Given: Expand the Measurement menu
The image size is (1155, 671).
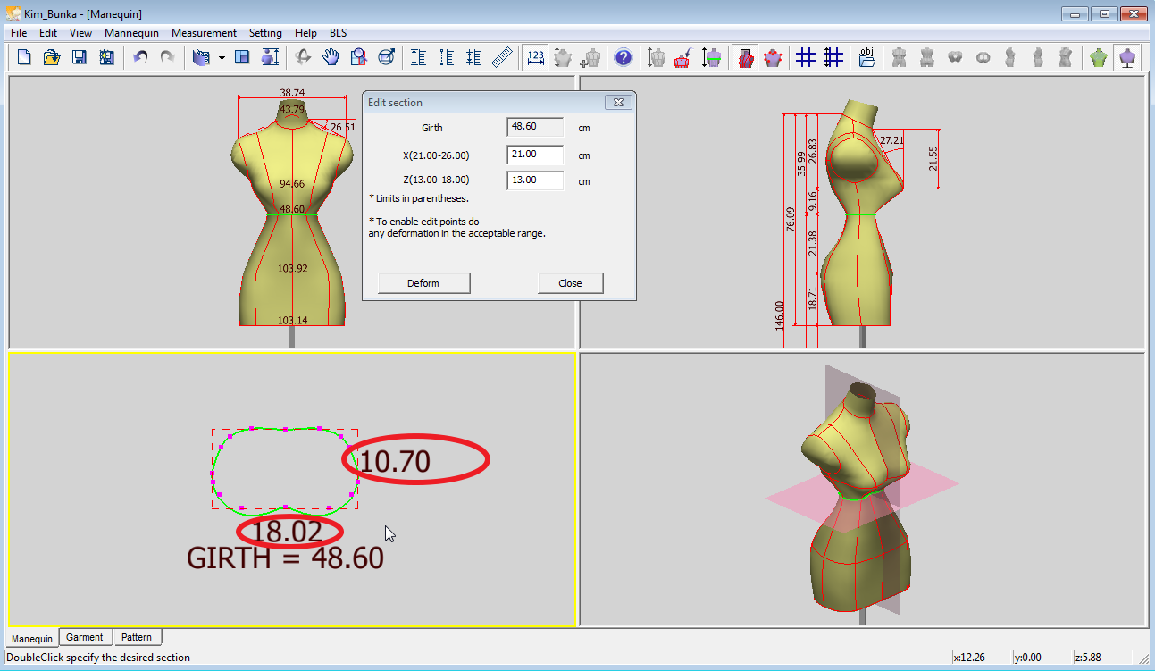Looking at the screenshot, I should [204, 33].
